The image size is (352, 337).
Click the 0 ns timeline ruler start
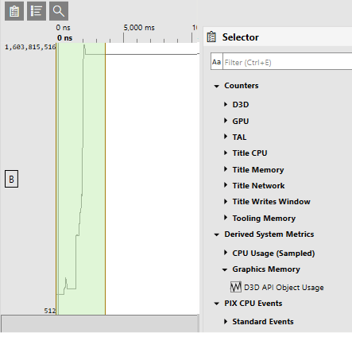(x=64, y=28)
